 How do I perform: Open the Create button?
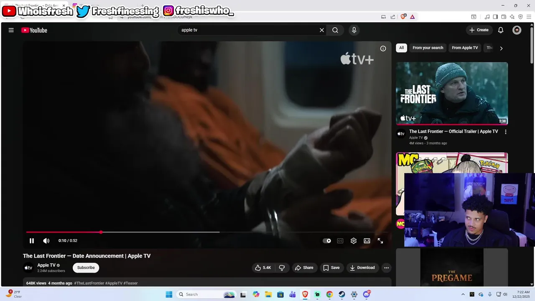(479, 30)
